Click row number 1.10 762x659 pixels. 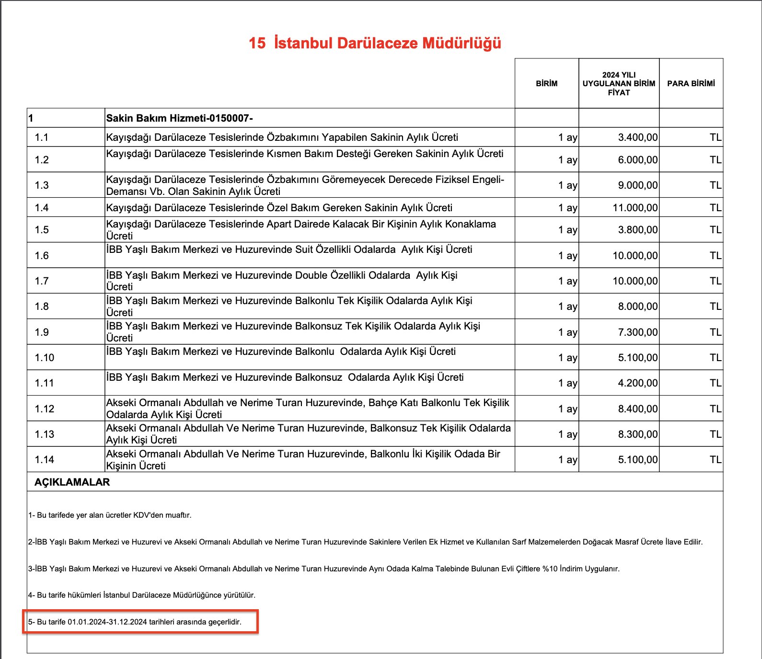[45, 358]
